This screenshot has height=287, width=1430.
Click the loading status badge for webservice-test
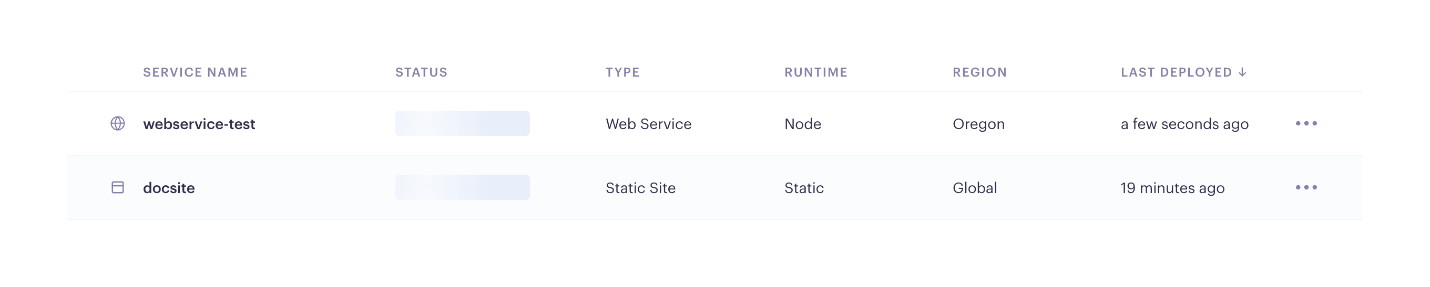pyautogui.click(x=462, y=123)
